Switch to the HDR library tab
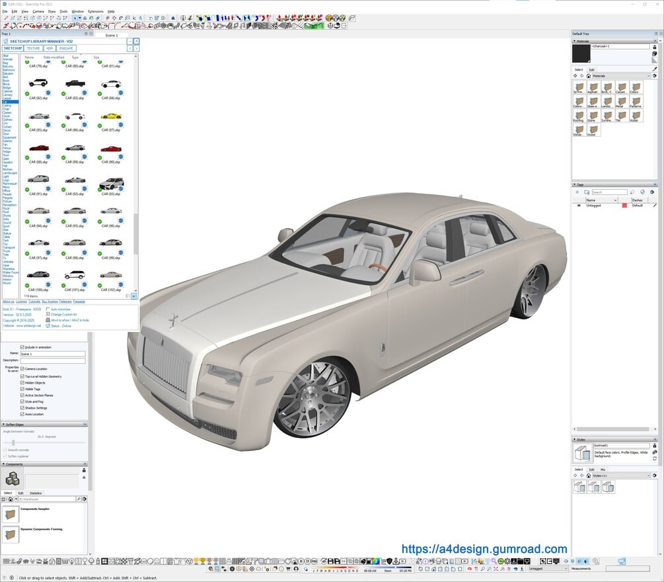The width and height of the screenshot is (664, 582). pos(50,48)
